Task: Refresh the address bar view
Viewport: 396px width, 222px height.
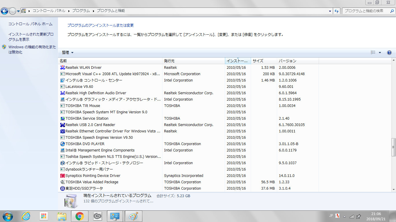Action: [337, 11]
